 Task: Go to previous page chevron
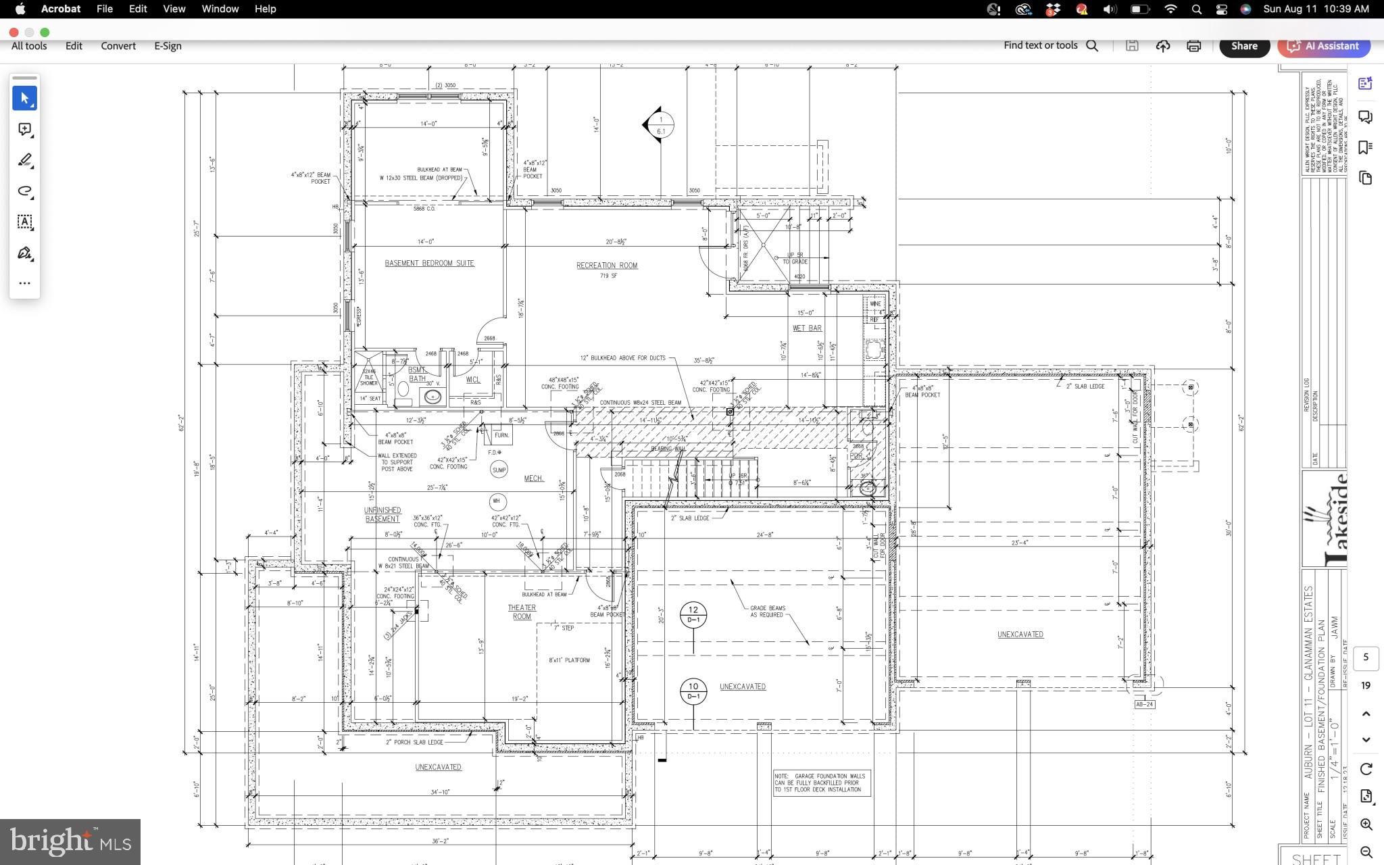pos(1366,714)
